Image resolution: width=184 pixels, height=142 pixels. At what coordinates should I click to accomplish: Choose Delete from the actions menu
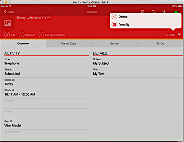coord(123,17)
